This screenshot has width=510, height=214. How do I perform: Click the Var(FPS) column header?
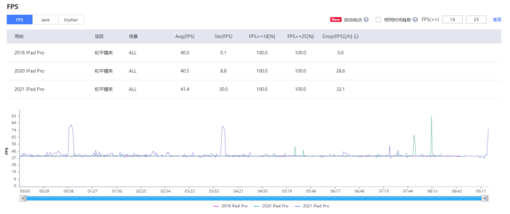[x=223, y=37]
